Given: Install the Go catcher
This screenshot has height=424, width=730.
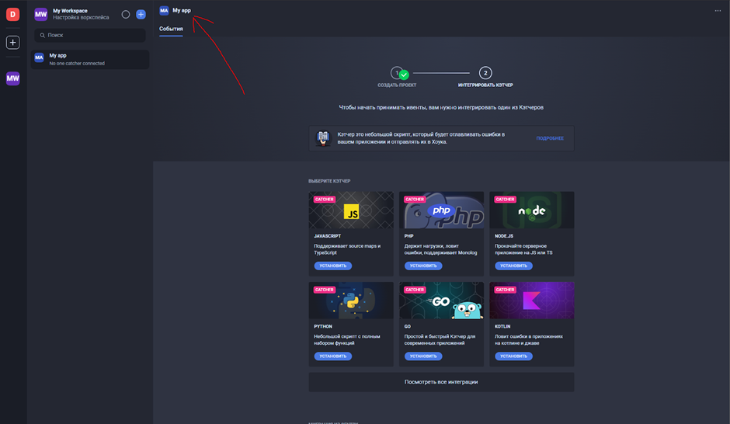Looking at the screenshot, I should 423,356.
